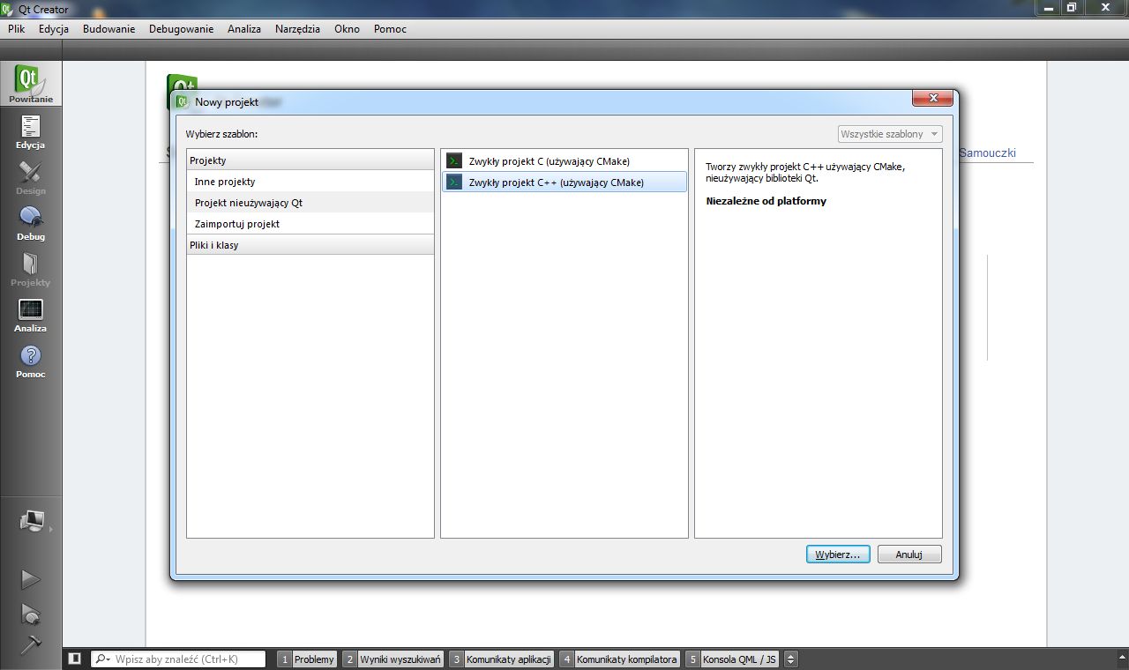1129x670 pixels.
Task: Click the build target selector monitor icon
Action: [x=32, y=521]
